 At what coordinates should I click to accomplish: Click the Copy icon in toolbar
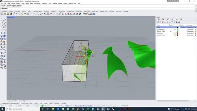pyautogui.click(x=19, y=14)
